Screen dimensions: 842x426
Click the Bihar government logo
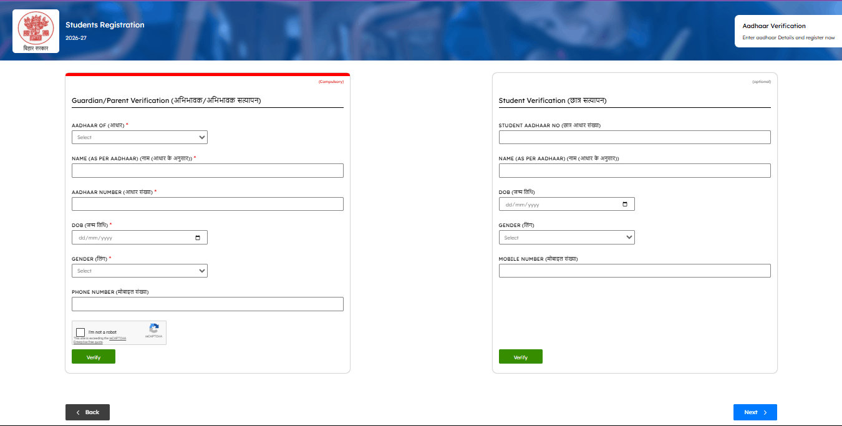click(36, 31)
